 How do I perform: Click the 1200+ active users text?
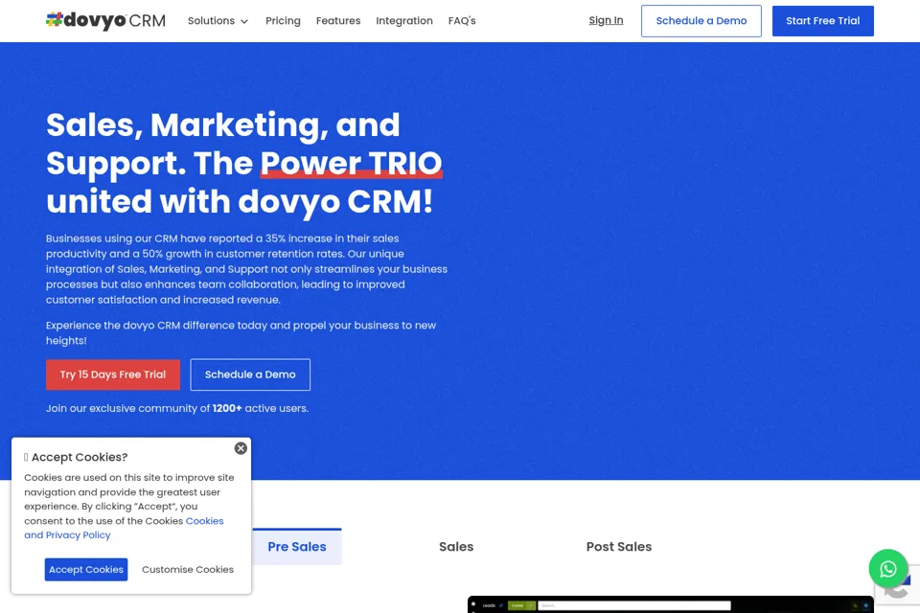(x=260, y=408)
